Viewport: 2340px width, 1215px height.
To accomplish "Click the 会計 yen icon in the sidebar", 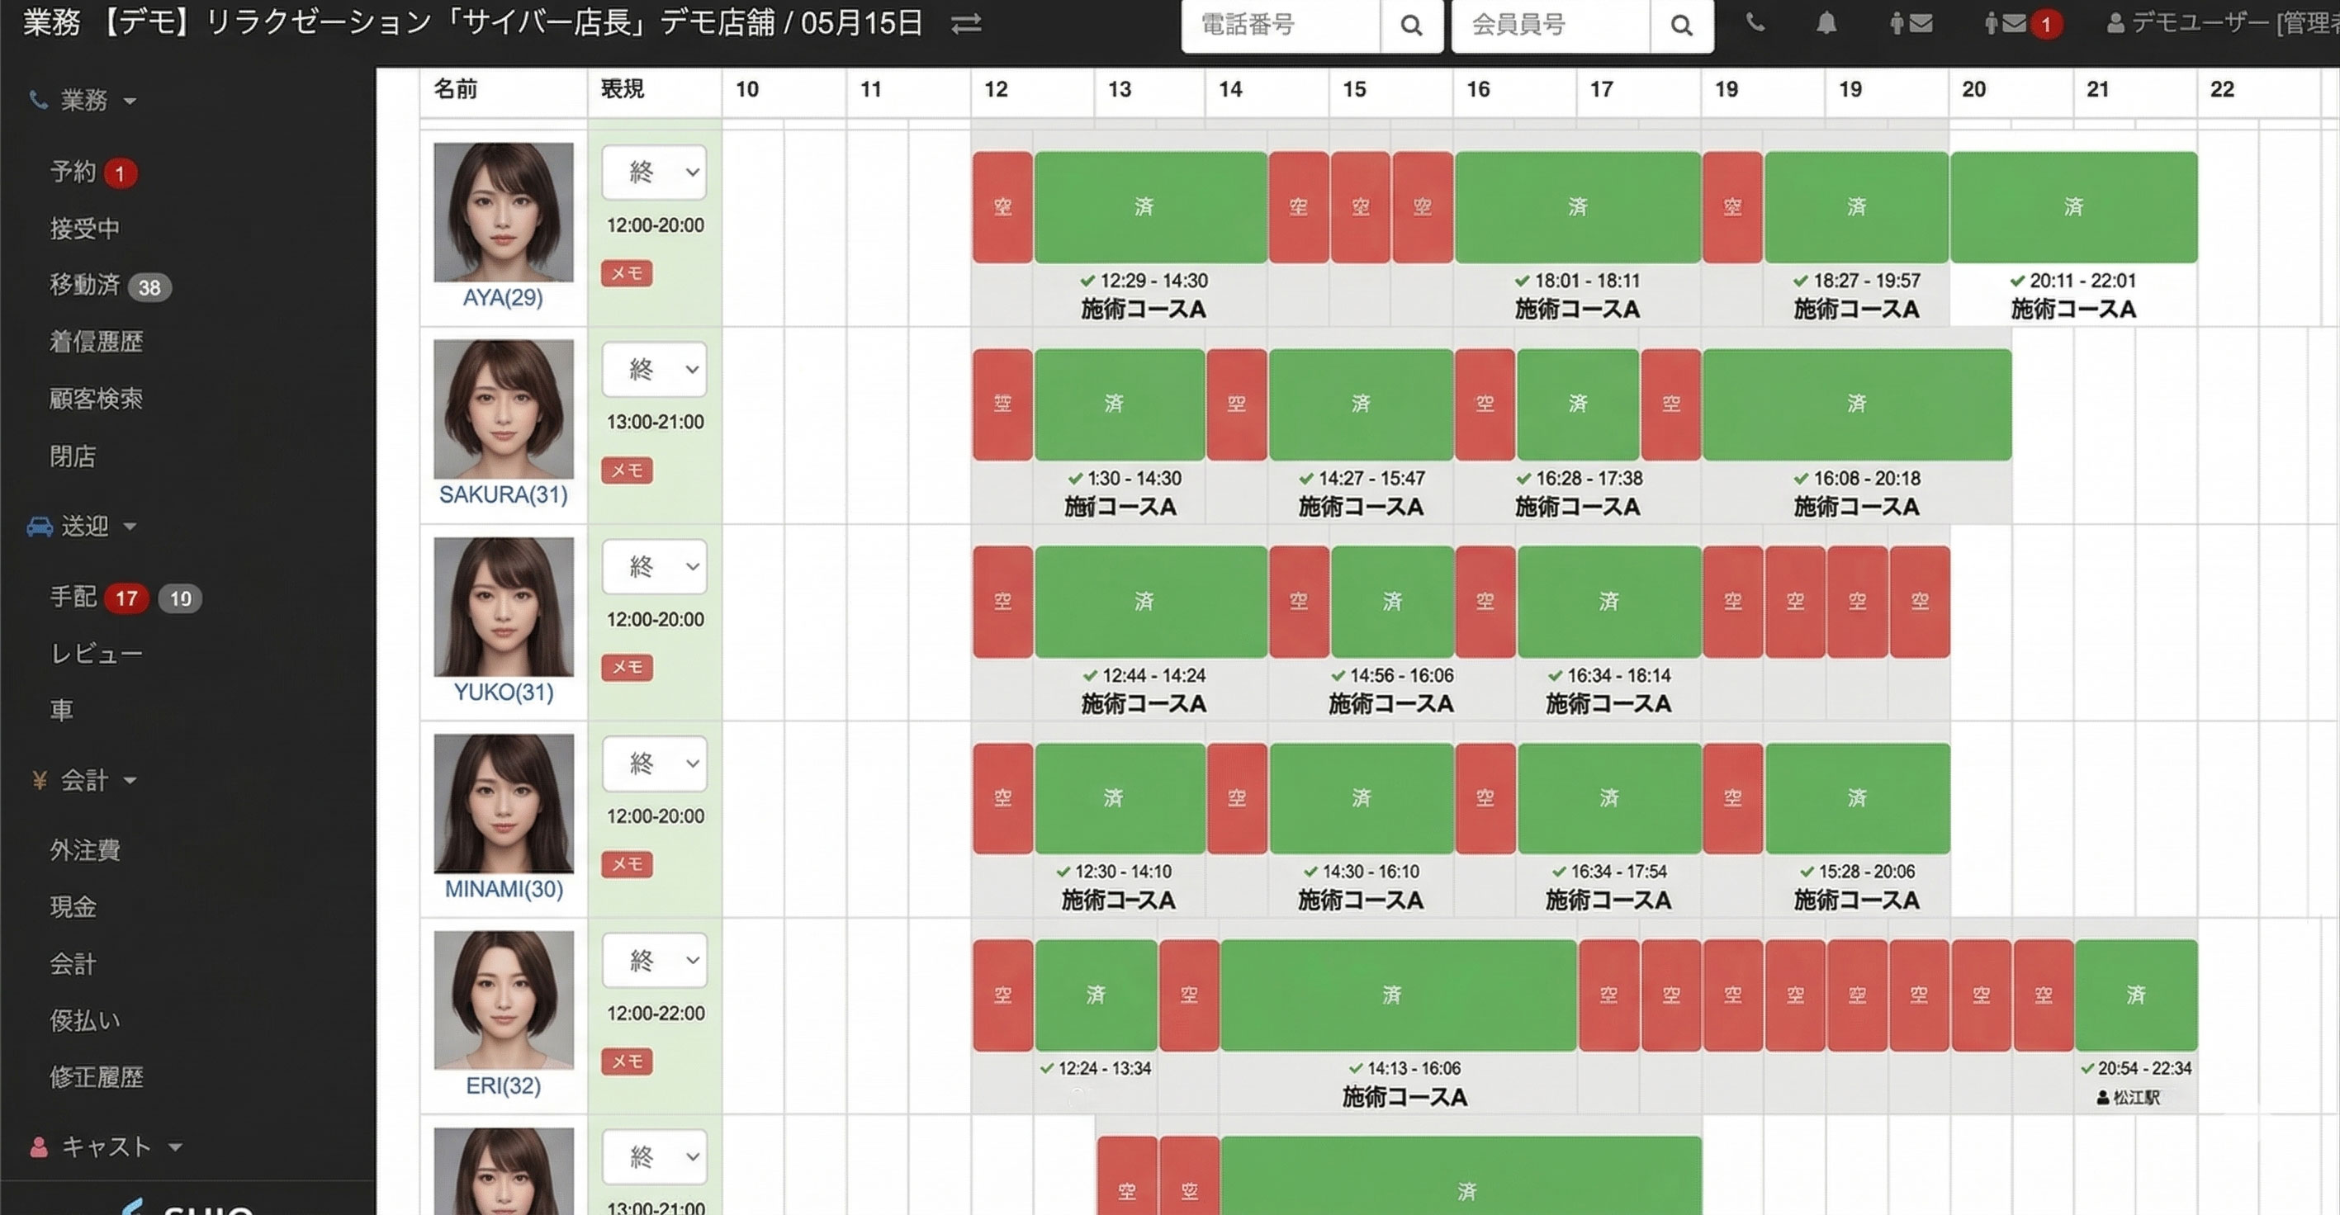I will (38, 779).
